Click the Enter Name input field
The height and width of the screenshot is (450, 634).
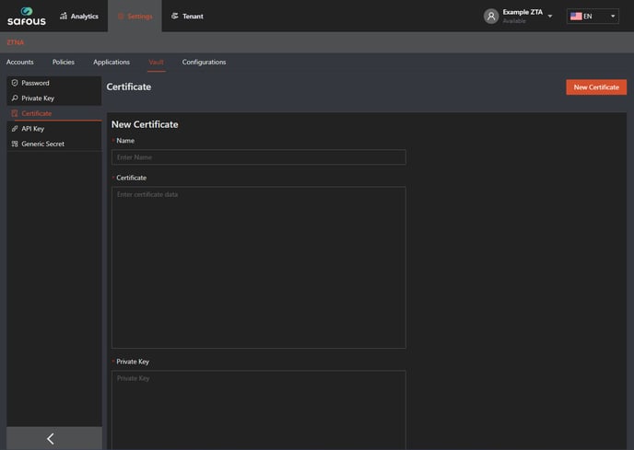point(258,157)
